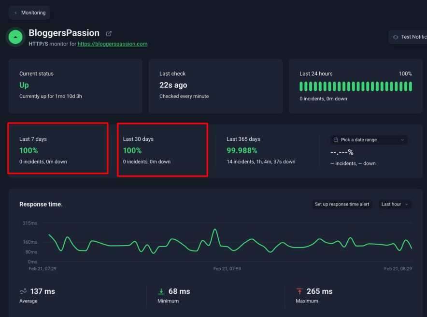The height and width of the screenshot is (317, 427).
Task: Open the bloggerspassion.com hyperlink
Action: [112, 43]
